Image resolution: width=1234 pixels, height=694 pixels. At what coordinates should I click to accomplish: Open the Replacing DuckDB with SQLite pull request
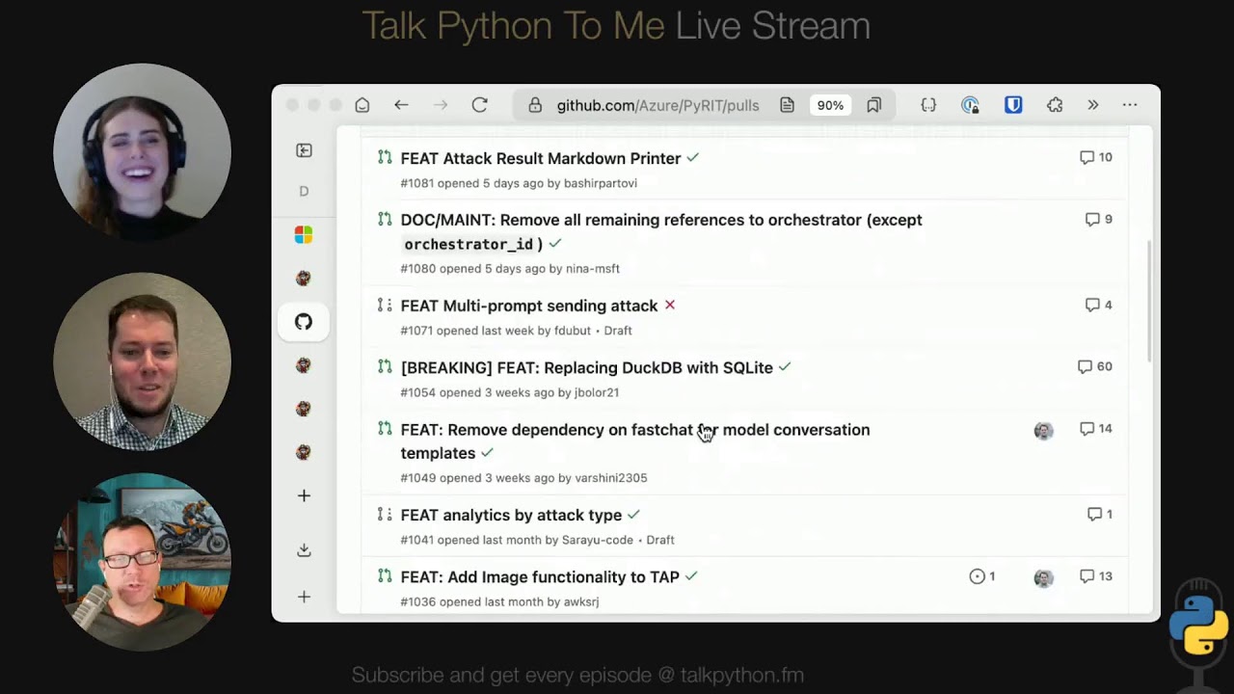coord(586,367)
